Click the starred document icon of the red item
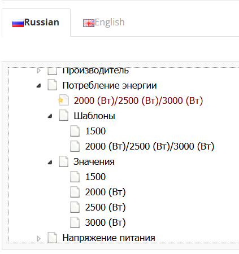 coord(63,100)
